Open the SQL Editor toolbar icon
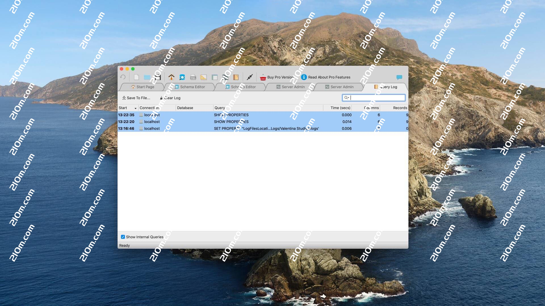Image resolution: width=545 pixels, height=306 pixels. coord(193,77)
